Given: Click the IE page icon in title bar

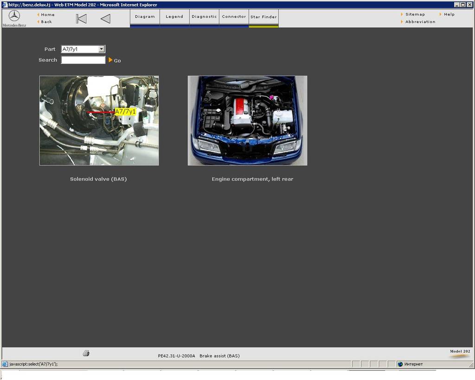Looking at the screenshot, I should pos(5,5).
